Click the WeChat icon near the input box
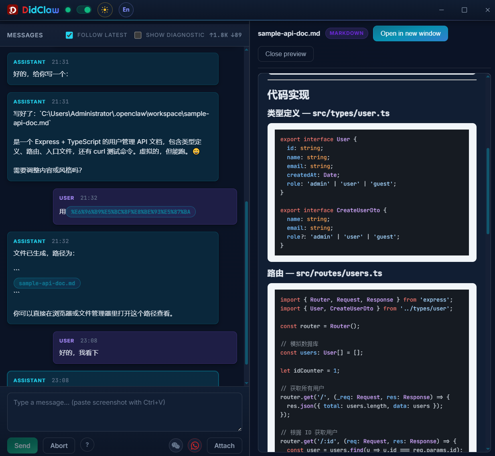495x456 pixels. click(176, 445)
